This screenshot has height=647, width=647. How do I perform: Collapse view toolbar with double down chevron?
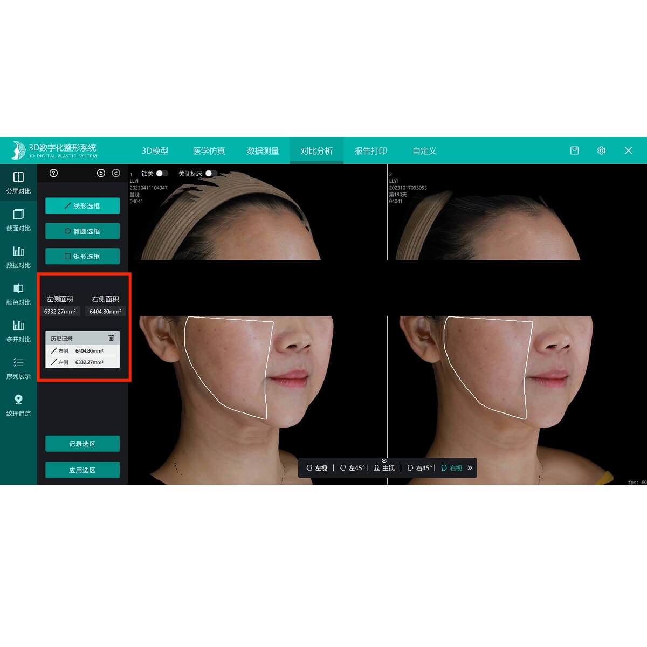pyautogui.click(x=384, y=460)
